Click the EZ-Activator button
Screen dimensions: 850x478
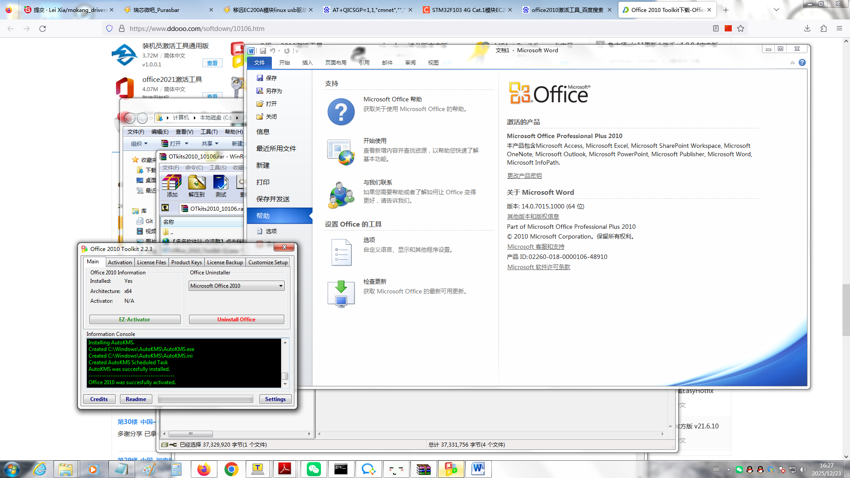click(x=135, y=320)
